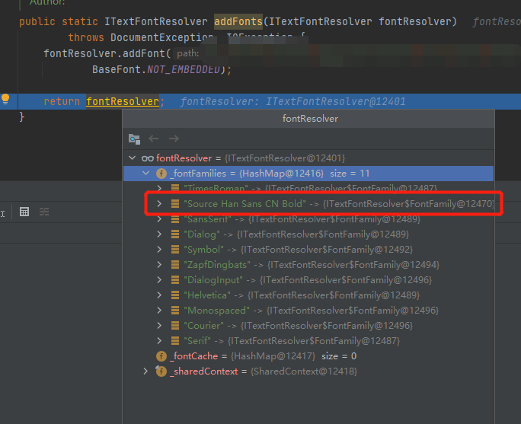Expand the "Dialog" map entry
Viewport: 521px width, 424px height.
point(159,234)
